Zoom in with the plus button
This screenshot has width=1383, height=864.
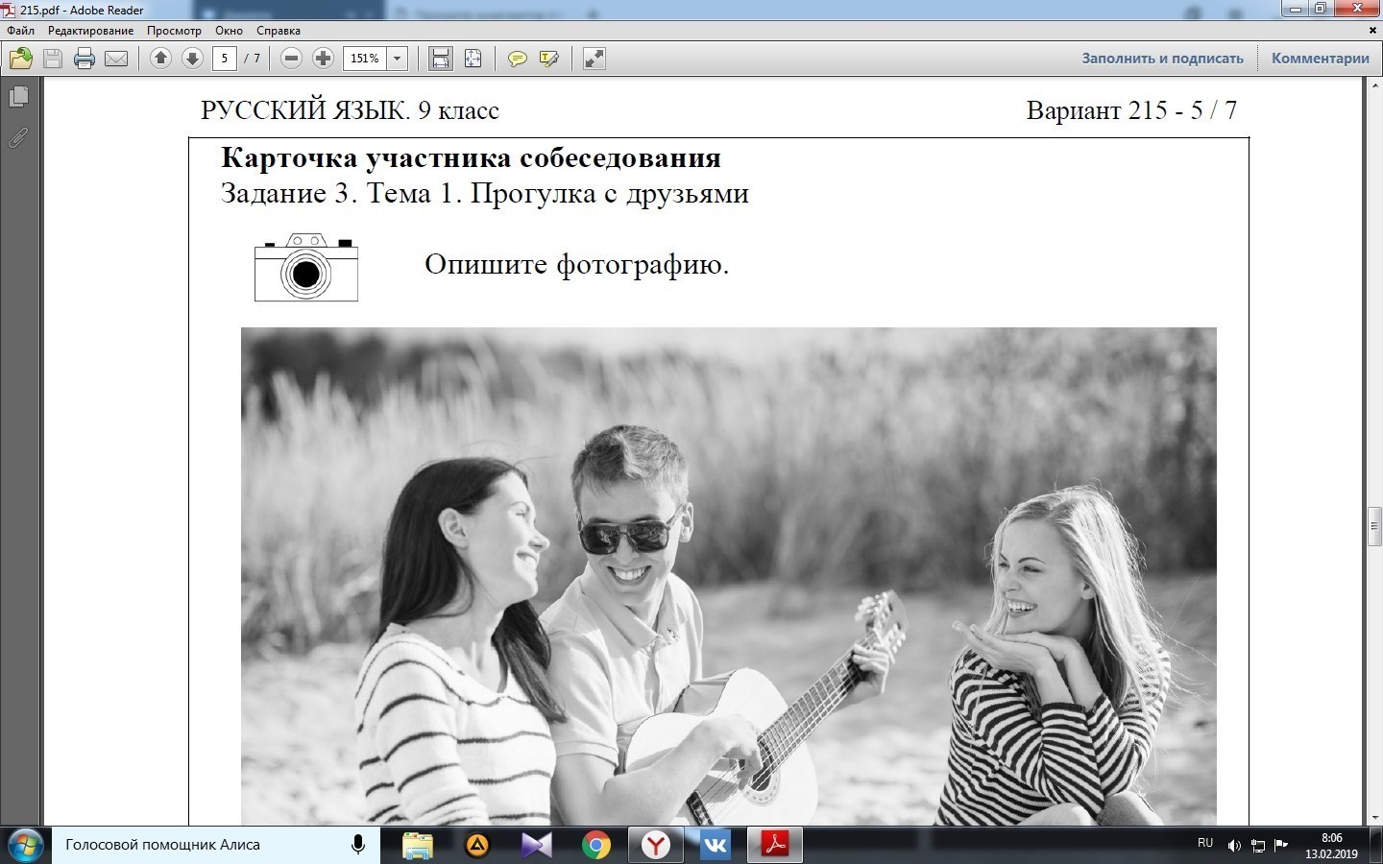[x=324, y=59]
